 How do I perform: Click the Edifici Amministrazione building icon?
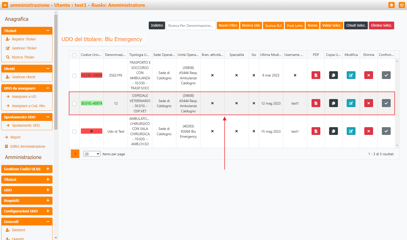[x=7, y=146]
